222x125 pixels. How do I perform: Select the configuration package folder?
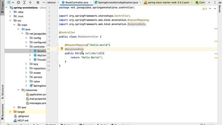click(x=38, y=42)
